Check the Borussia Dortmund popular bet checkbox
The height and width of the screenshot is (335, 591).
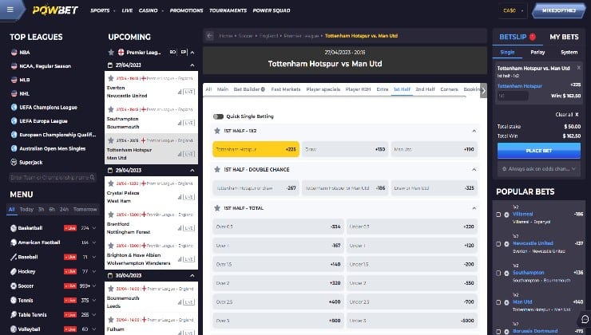coord(498,331)
